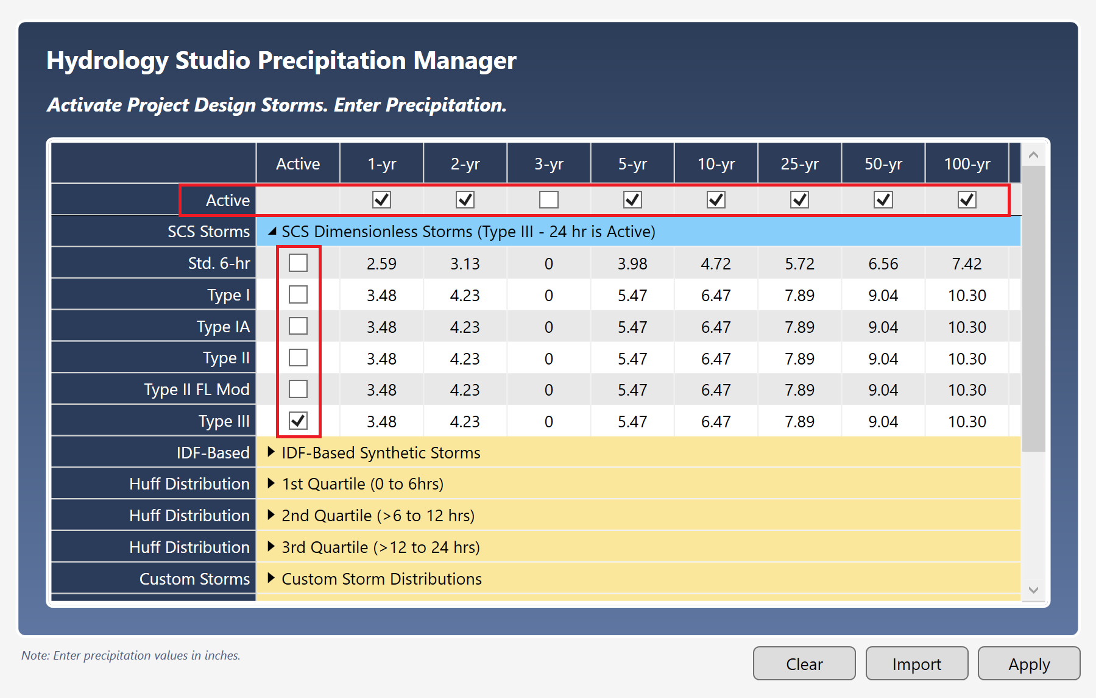The height and width of the screenshot is (698, 1096).
Task: Edit the Type III 5-yr precipitation value
Action: 632,420
